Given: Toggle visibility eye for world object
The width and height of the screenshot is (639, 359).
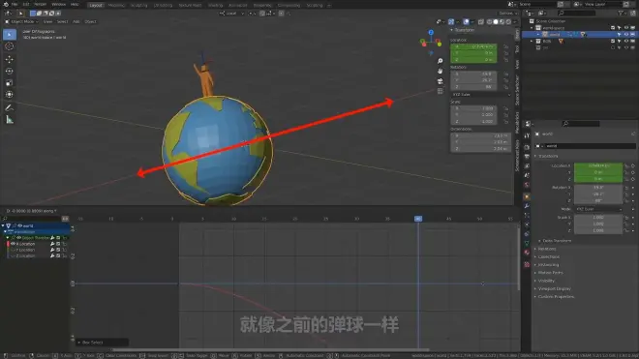Looking at the screenshot, I should click(626, 35).
